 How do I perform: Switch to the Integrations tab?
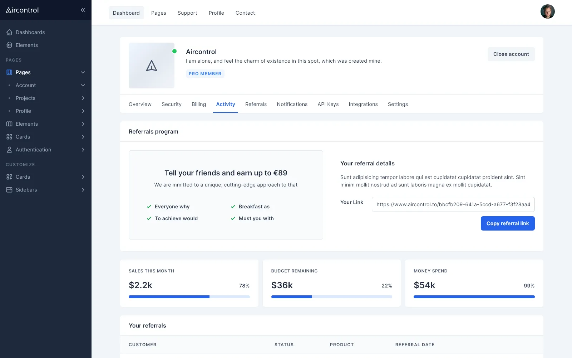coord(363,104)
